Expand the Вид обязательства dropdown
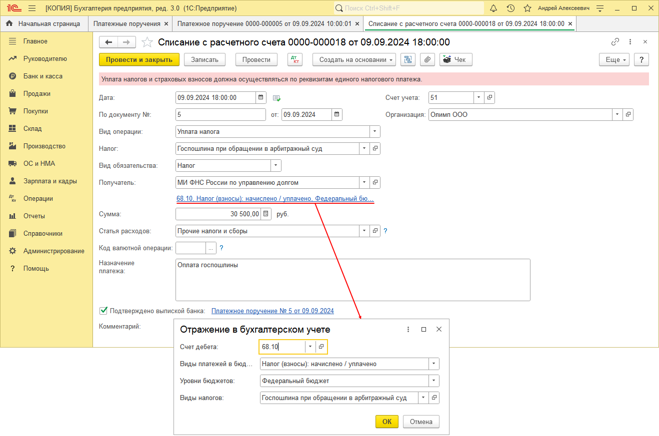This screenshot has height=436, width=659. tap(276, 165)
